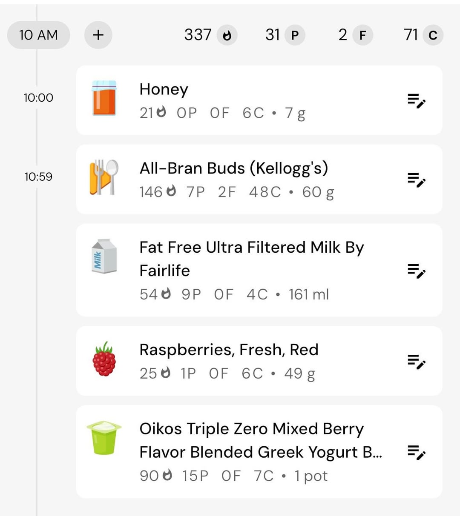Tap the fat F badge in header
The image size is (460, 516).
362,35
